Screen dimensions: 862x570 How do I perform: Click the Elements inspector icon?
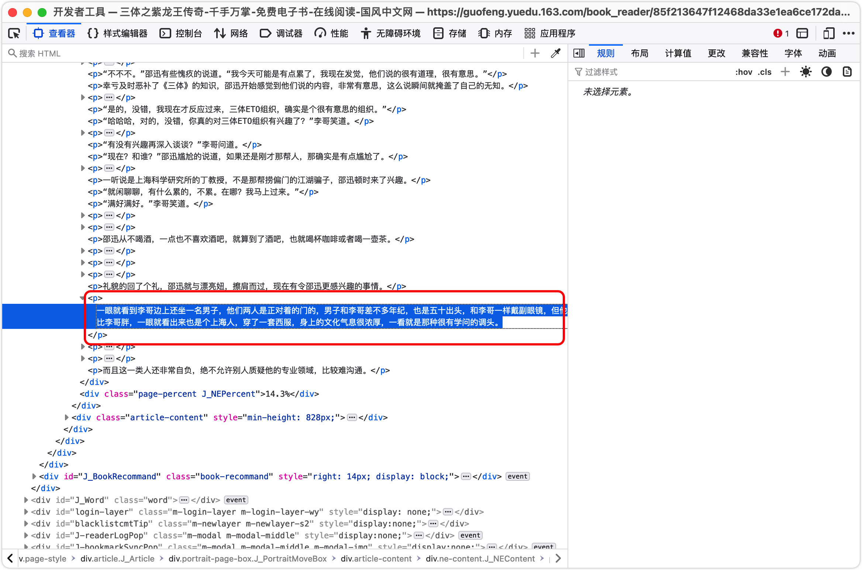tap(13, 32)
